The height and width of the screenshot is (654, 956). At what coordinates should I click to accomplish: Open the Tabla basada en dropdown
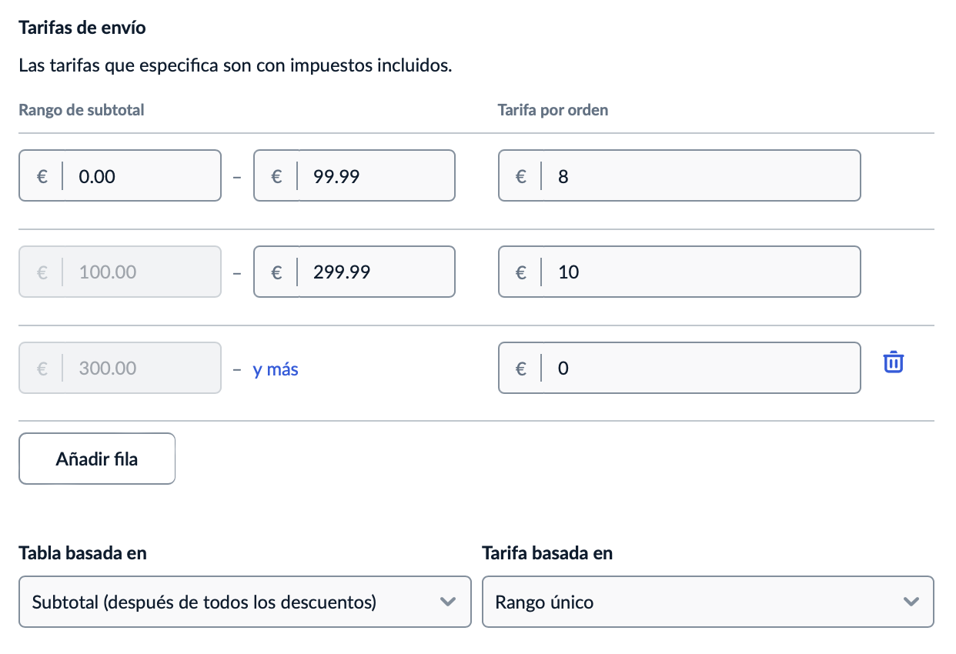(x=245, y=602)
